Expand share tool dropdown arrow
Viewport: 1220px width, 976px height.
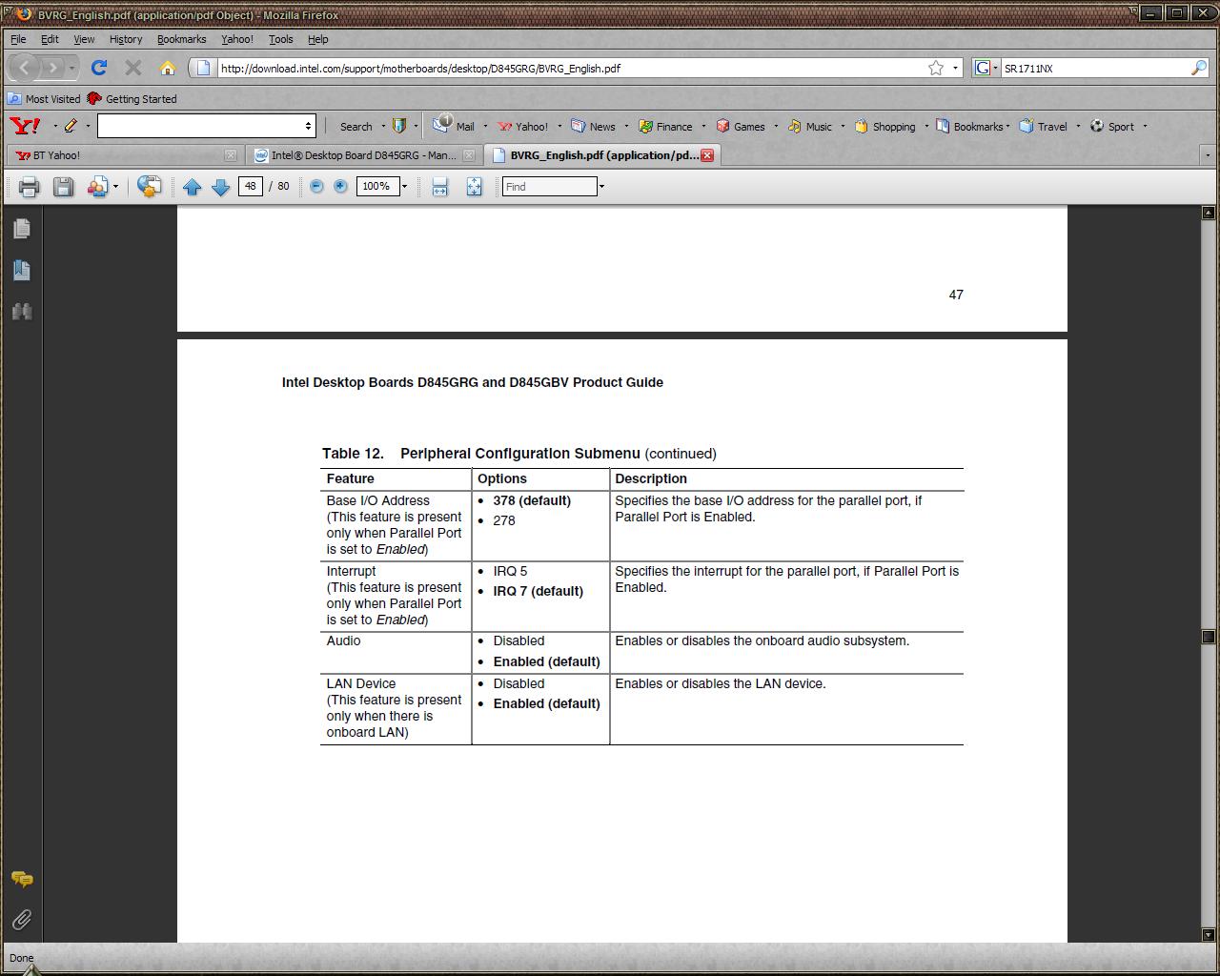click(115, 187)
